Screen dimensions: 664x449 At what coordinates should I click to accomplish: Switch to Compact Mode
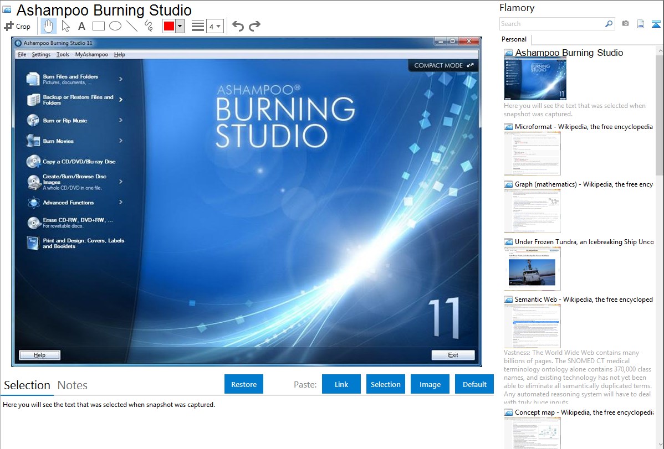(443, 65)
